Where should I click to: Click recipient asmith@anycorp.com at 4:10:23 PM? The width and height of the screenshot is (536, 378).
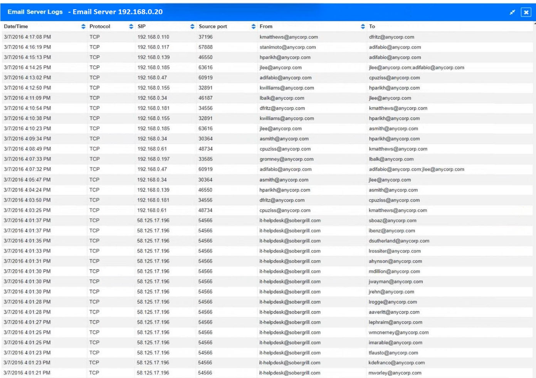(393, 129)
